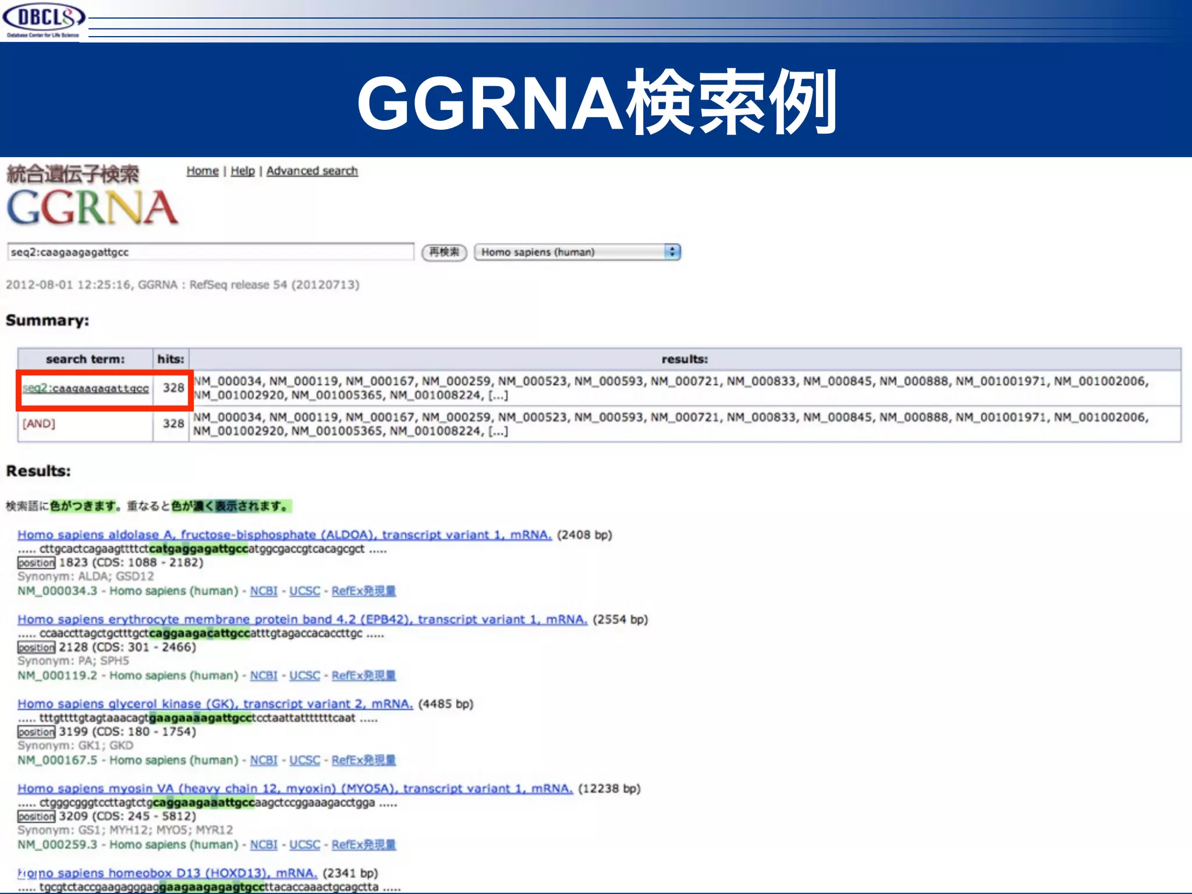Viewport: 1192px width, 894px height.
Task: Click Synonym: ALDA; GSD12 text
Action: [86, 576]
